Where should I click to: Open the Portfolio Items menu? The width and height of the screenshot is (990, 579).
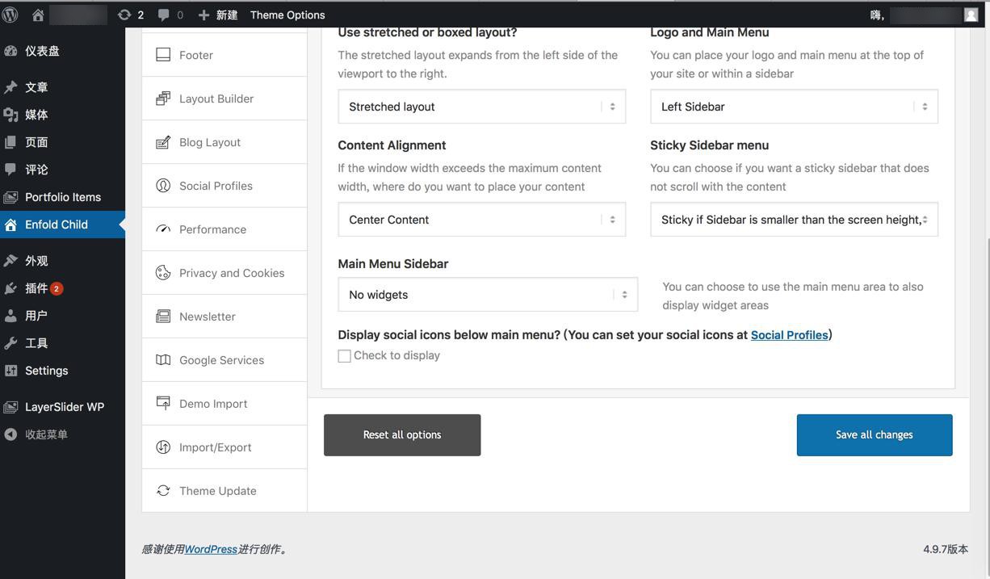click(x=62, y=197)
